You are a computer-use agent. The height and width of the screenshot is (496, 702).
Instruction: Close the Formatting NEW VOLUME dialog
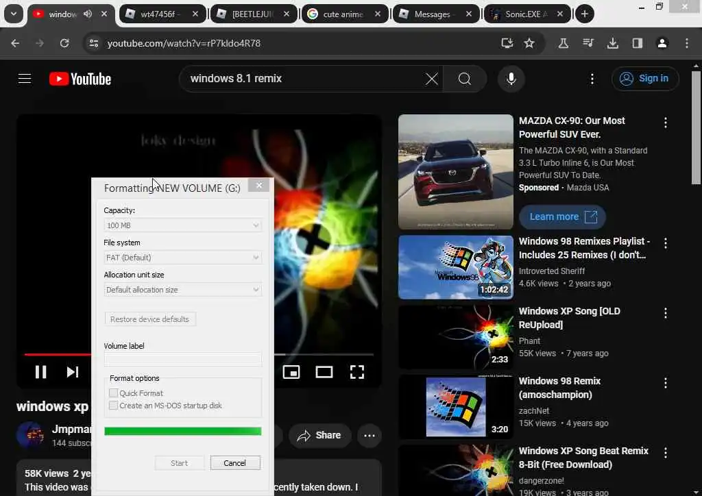[258, 186]
